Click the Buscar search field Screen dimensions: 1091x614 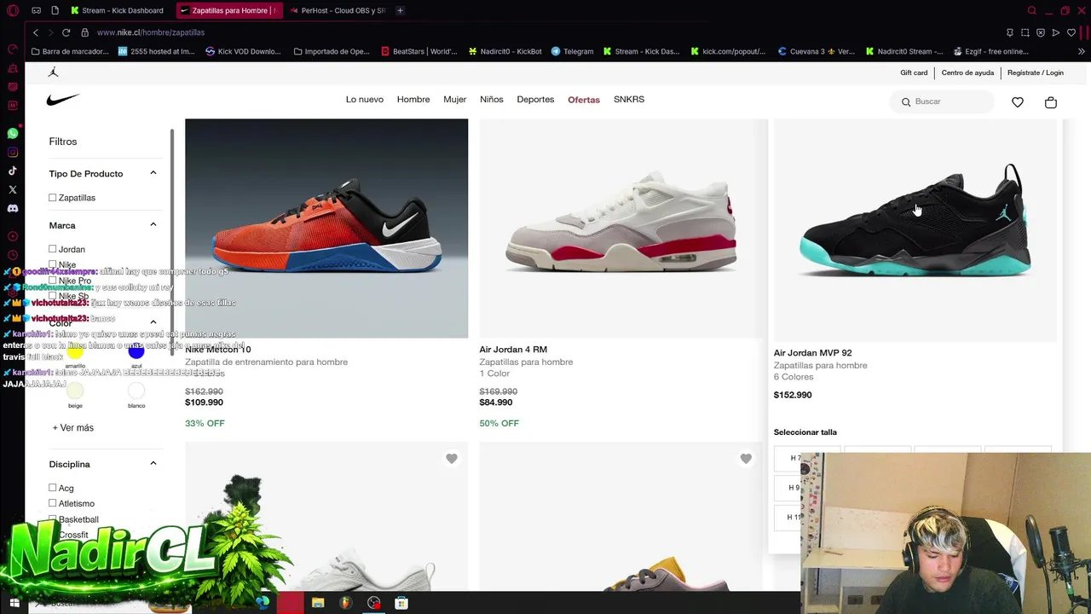(x=943, y=101)
